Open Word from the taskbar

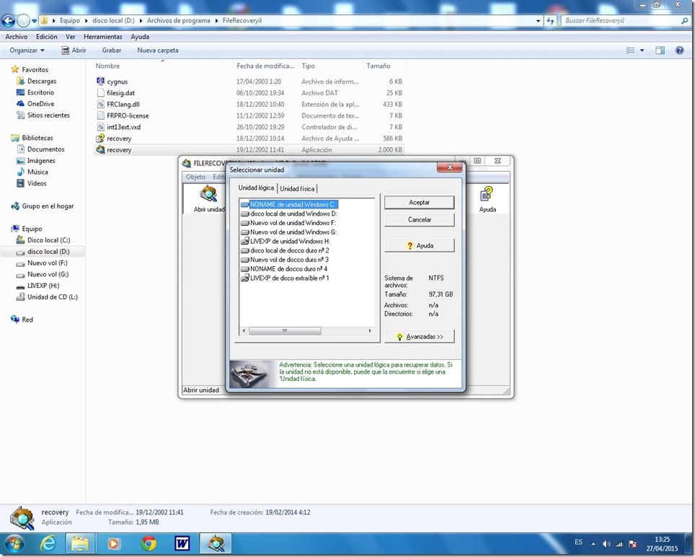182,543
